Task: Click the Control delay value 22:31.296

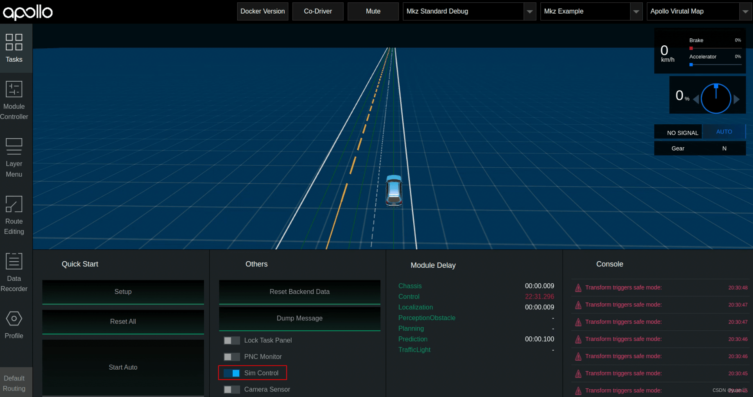Action: pyautogui.click(x=540, y=297)
